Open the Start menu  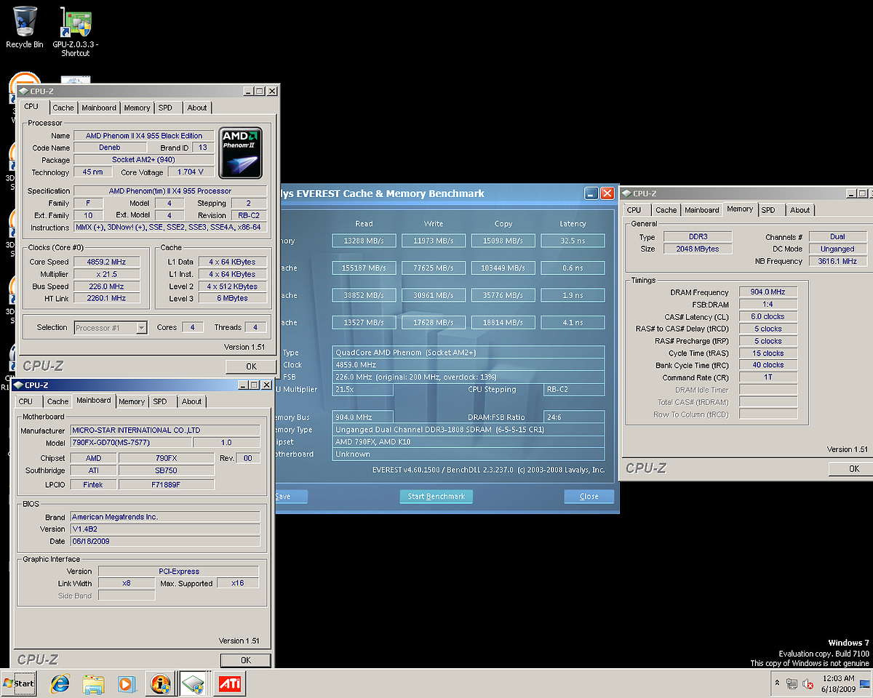[19, 683]
